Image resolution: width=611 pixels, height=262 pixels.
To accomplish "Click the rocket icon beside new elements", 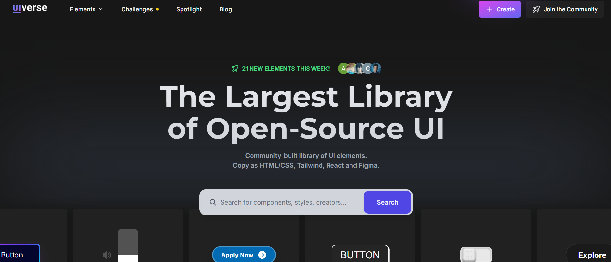I will coord(235,69).
